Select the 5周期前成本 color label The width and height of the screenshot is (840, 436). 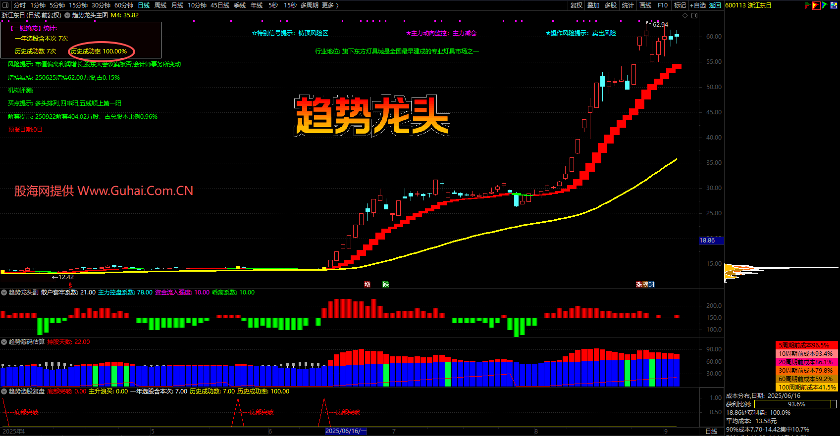[x=806, y=345]
